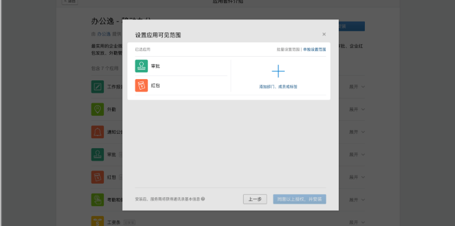Click 同意以上授权，并安装 button
Viewport: 455px width, 226px height.
[300, 199]
